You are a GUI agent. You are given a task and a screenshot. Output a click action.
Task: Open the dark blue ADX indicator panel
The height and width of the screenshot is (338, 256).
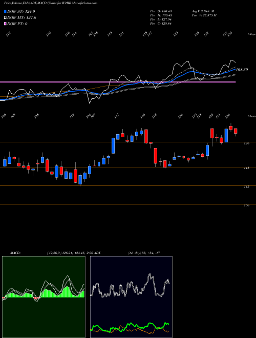[x=131, y=297]
